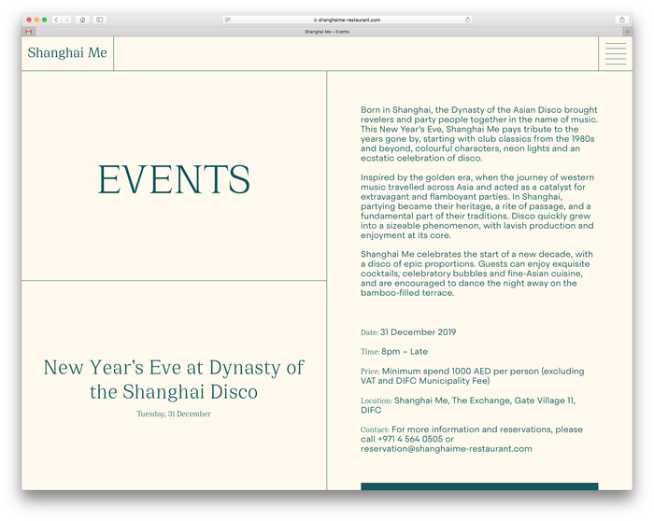Click the reader view icon in address bar
Image resolution: width=654 pixels, height=521 pixels.
228,20
